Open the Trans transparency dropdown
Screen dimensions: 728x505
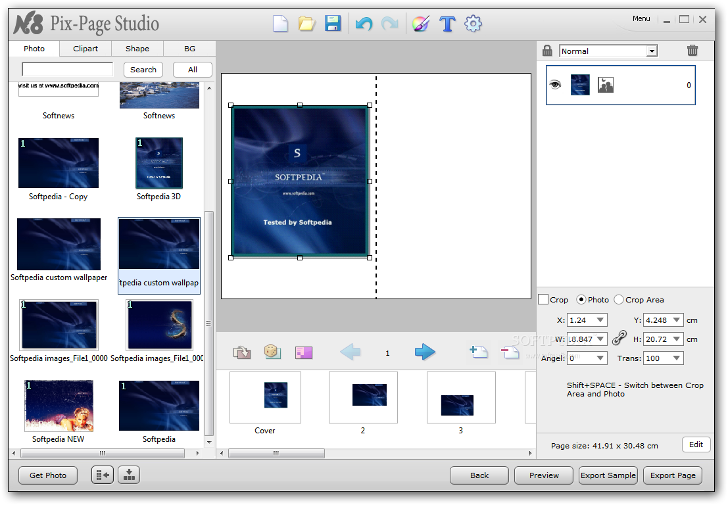pos(677,358)
